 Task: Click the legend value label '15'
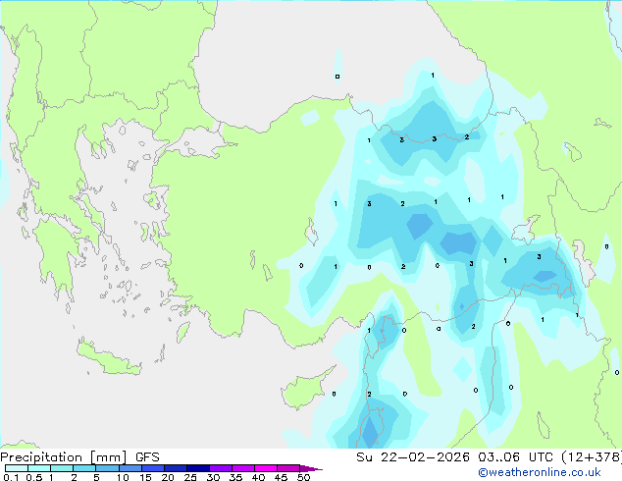coord(145,477)
